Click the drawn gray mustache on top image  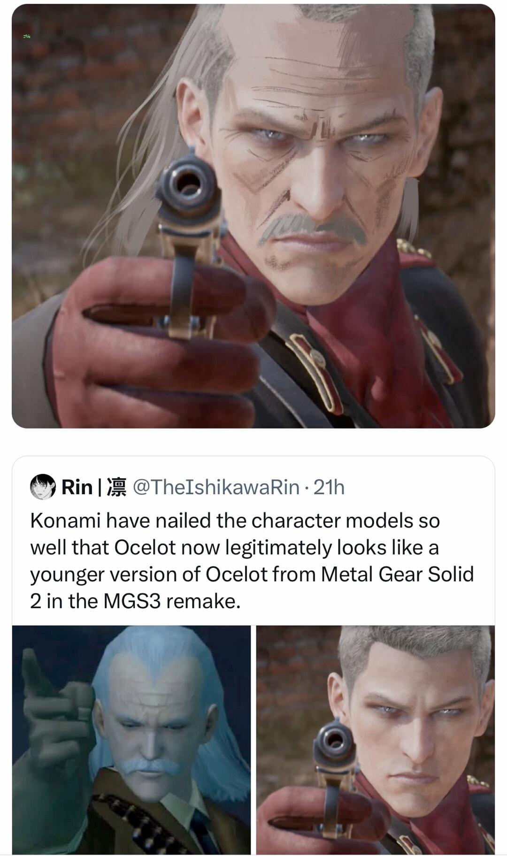pos(312,229)
